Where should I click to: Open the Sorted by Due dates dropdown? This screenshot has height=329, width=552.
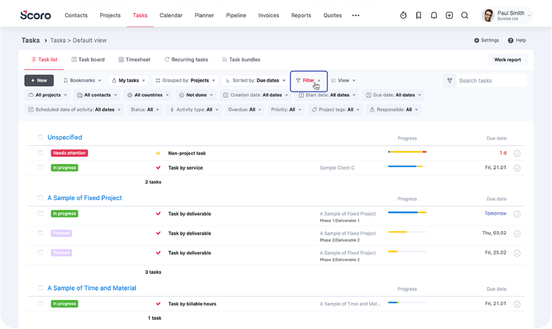click(x=255, y=80)
